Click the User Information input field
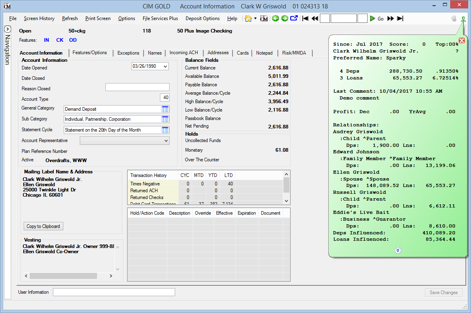The image size is (471, 313). point(114,292)
